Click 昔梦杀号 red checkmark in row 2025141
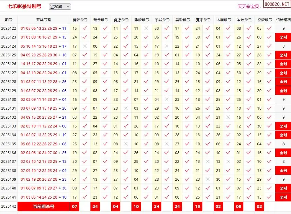The width and height of the screenshot is (291, 214). click(x=84, y=197)
